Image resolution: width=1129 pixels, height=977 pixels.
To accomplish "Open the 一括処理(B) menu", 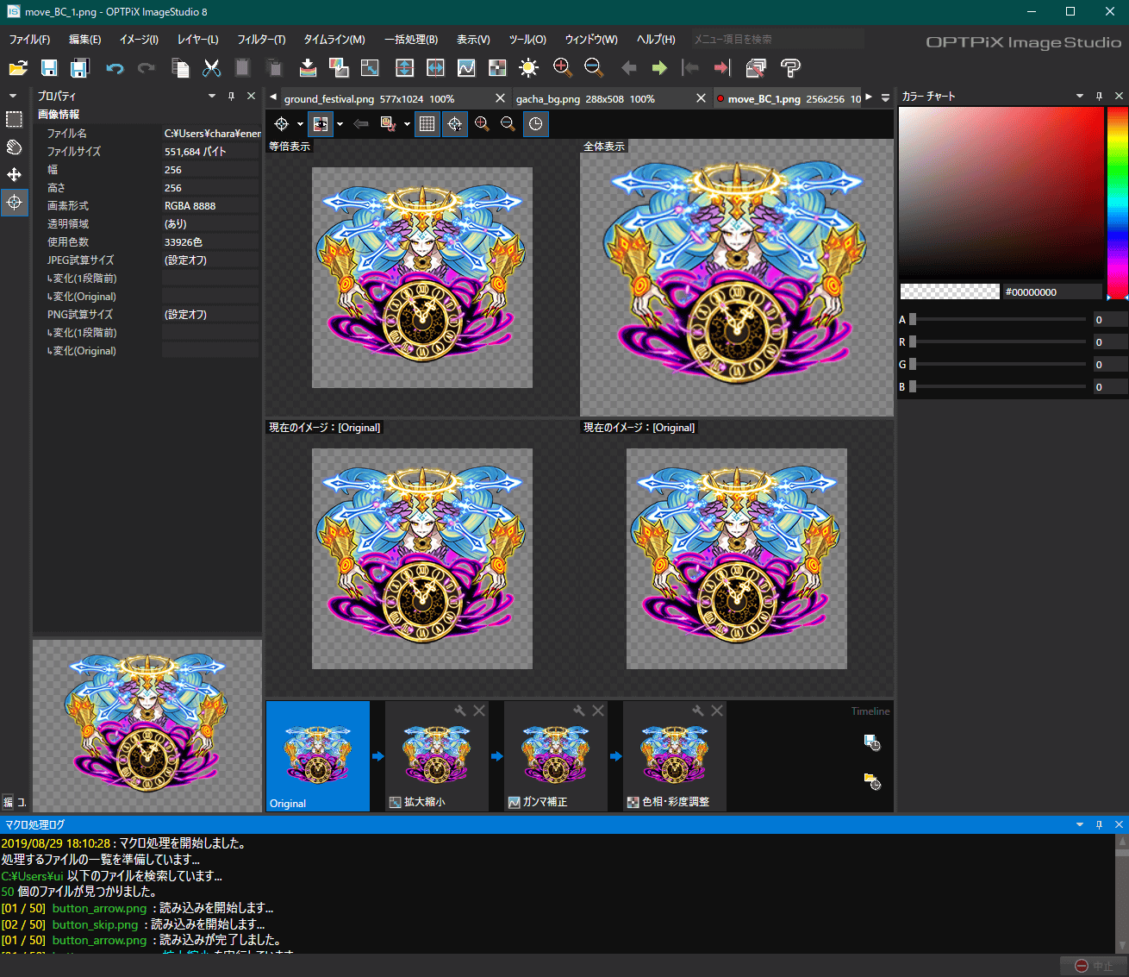I will pos(411,39).
